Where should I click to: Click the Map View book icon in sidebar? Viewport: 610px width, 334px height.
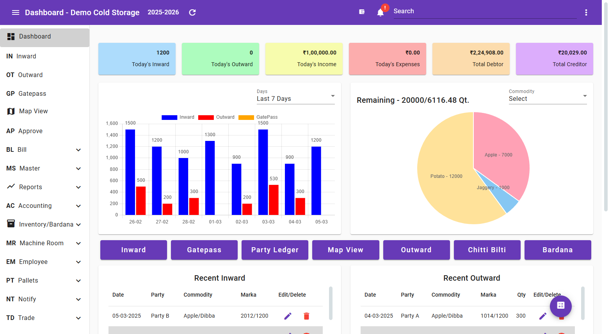tap(11, 111)
